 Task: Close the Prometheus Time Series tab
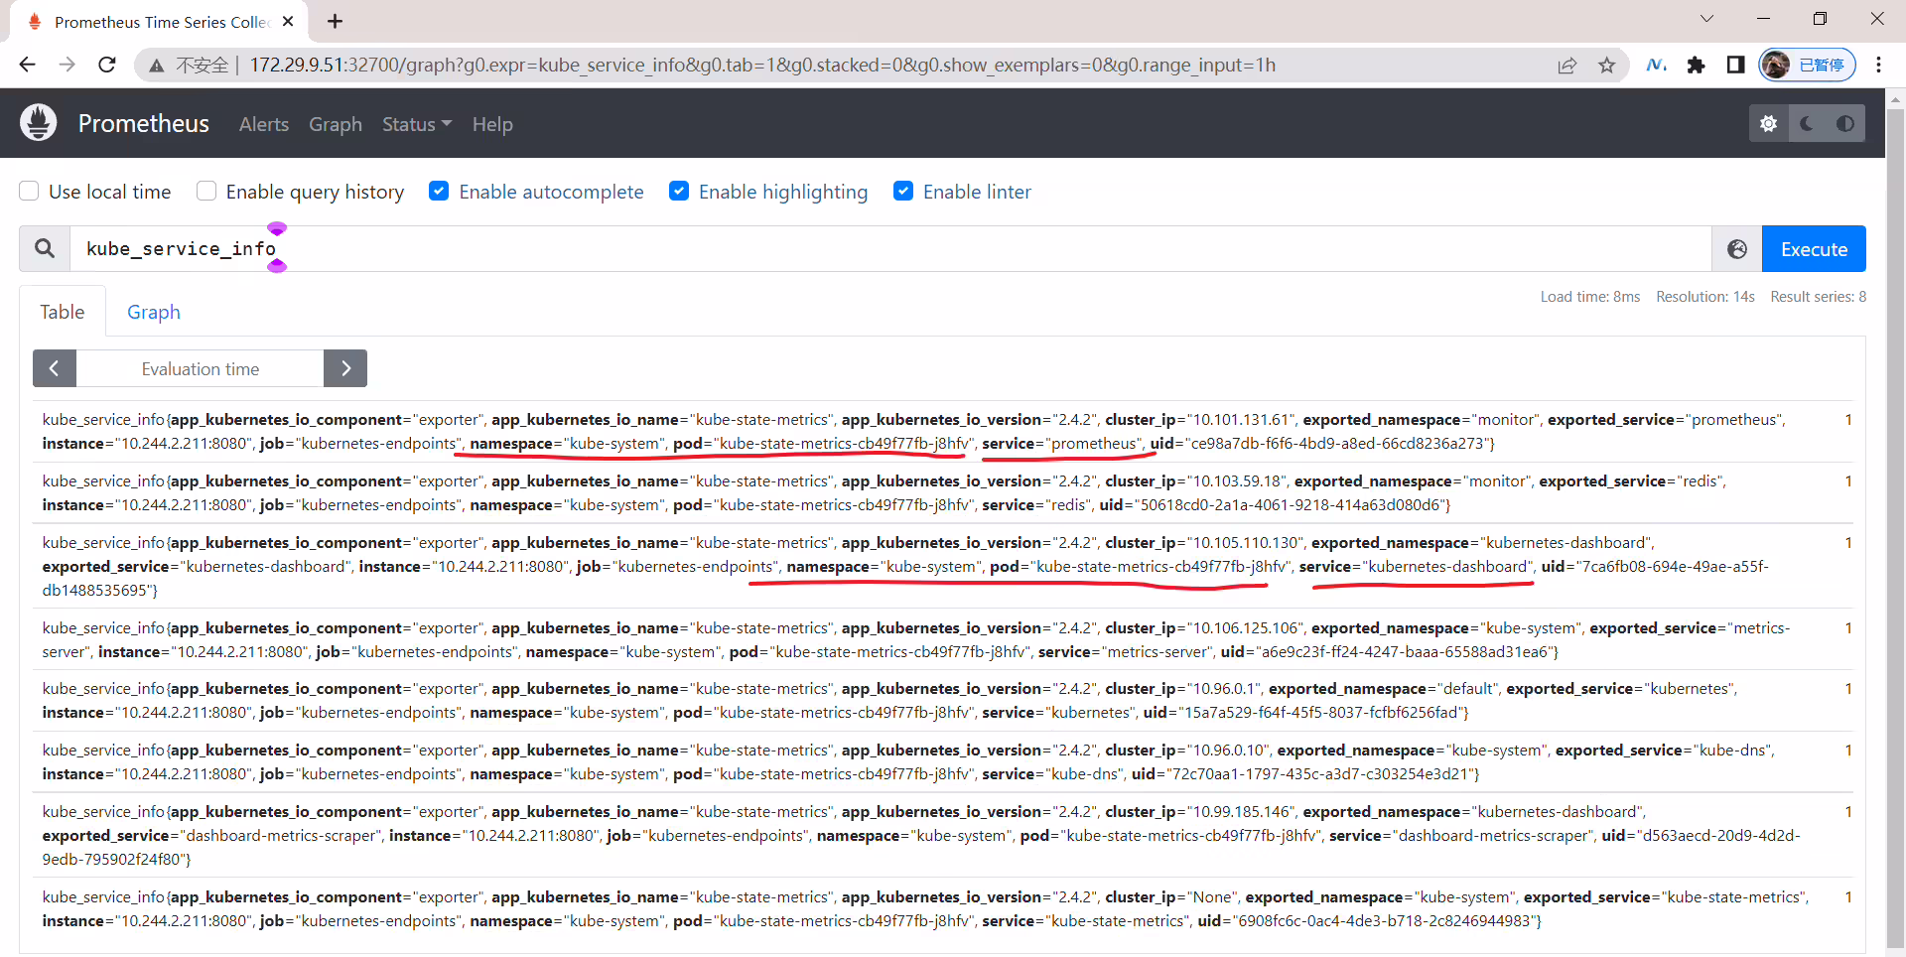pos(288,21)
